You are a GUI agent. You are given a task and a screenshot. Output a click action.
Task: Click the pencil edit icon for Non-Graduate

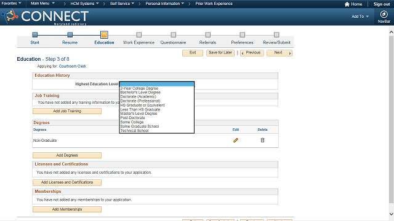click(x=235, y=141)
